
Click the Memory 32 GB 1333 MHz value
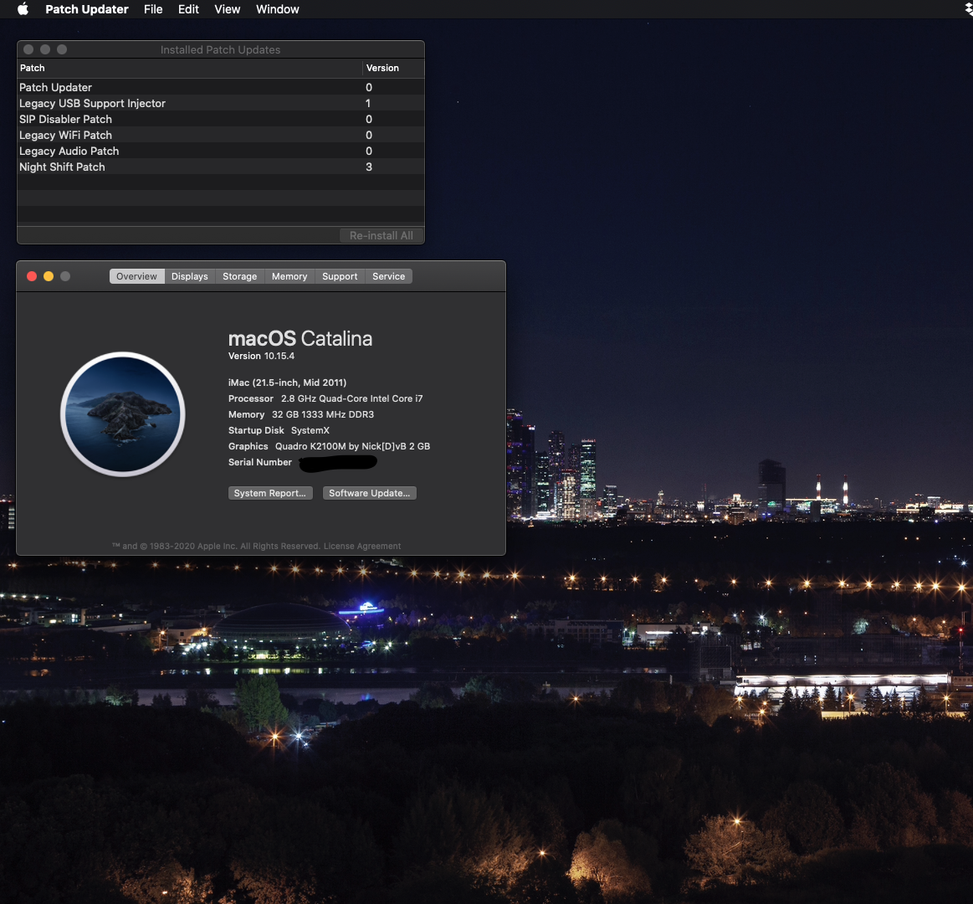tap(323, 414)
